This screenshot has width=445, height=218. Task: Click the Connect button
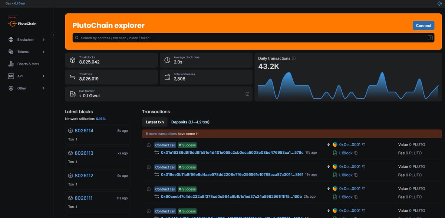coord(423,25)
